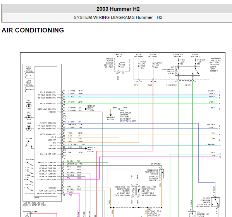Click the "BLOWER SPEED CTRL" label

pyautogui.click(x=46, y=193)
